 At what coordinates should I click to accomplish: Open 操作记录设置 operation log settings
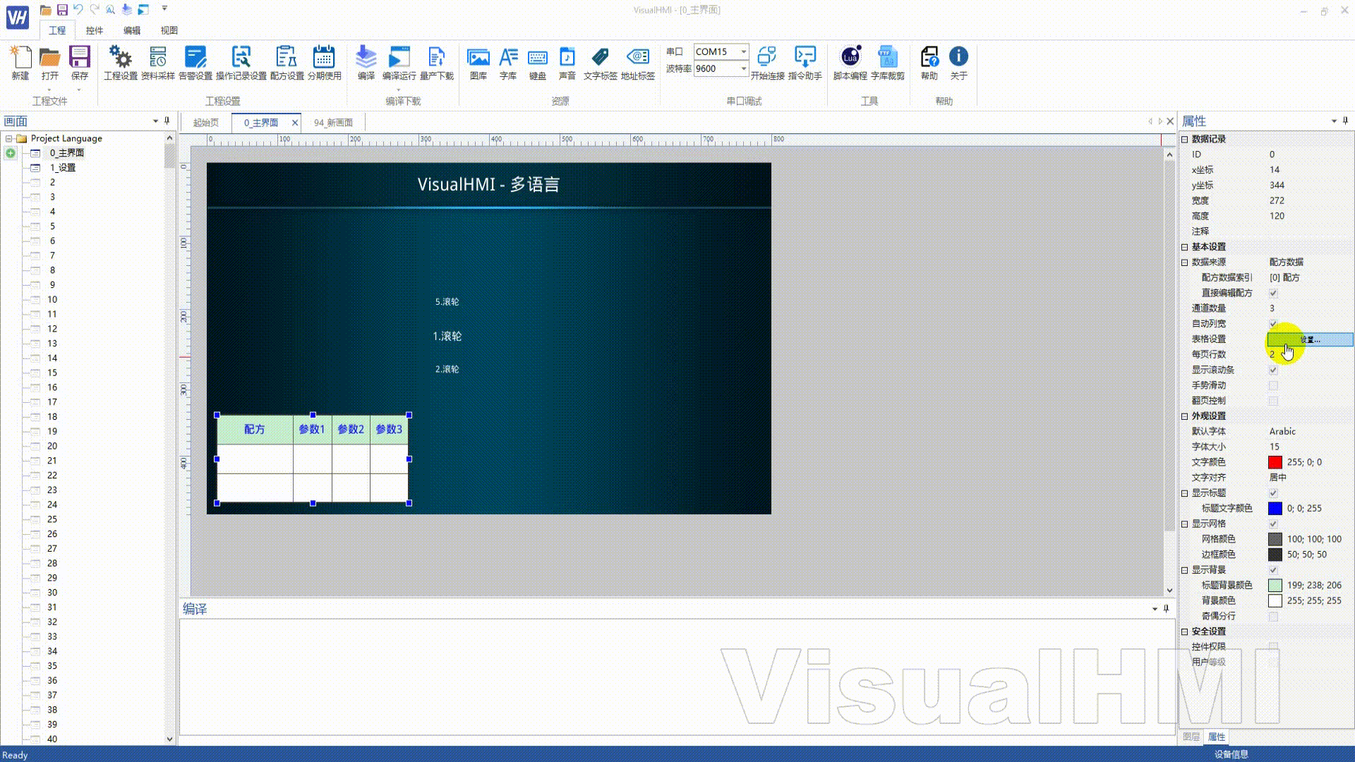[x=241, y=63]
